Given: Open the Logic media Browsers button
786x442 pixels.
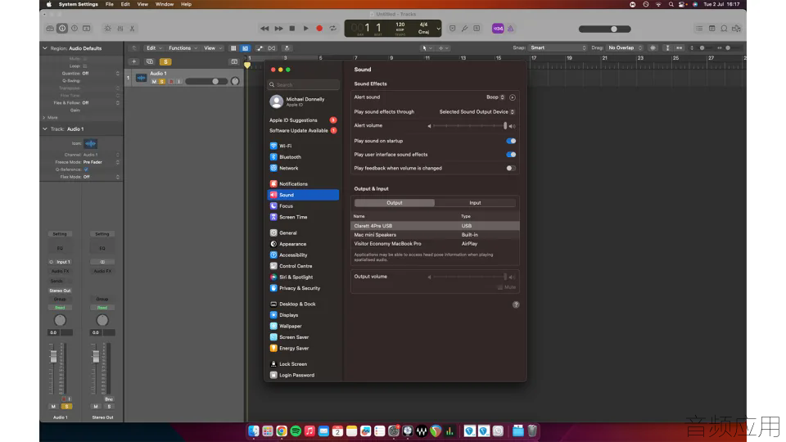Looking at the screenshot, I should tap(736, 29).
